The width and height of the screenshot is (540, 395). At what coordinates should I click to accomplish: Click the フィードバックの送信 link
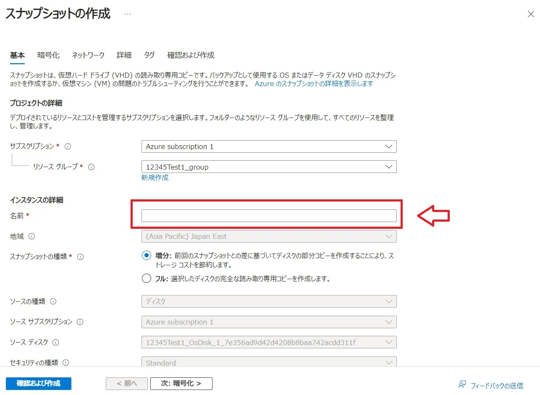click(x=497, y=385)
